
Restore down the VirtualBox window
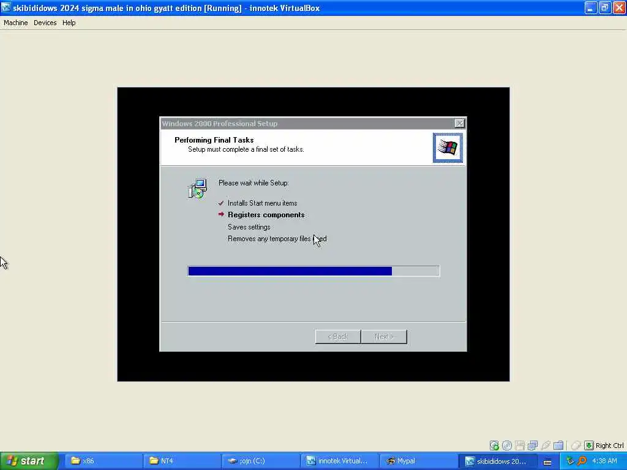click(x=604, y=7)
